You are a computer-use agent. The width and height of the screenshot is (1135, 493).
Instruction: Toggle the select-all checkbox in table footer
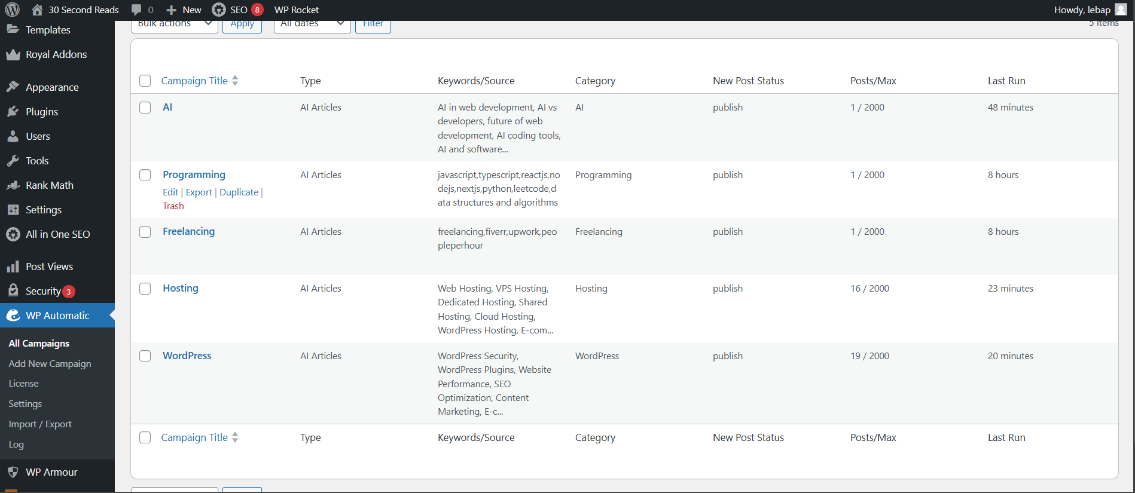145,437
